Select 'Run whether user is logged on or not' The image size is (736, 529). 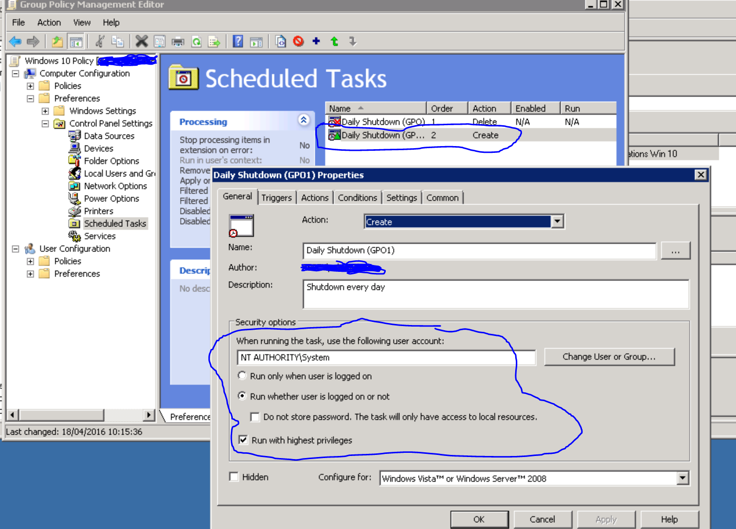tap(242, 396)
